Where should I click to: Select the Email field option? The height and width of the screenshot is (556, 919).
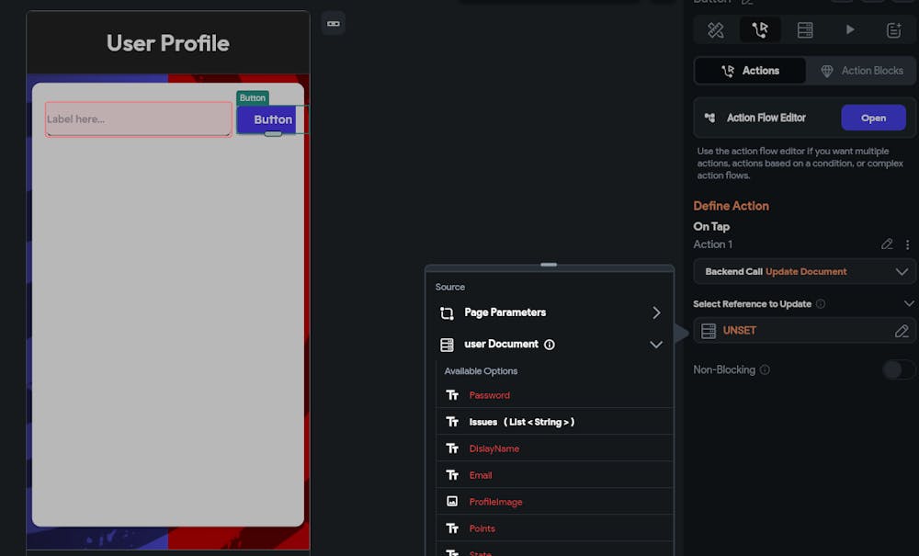click(x=554, y=475)
